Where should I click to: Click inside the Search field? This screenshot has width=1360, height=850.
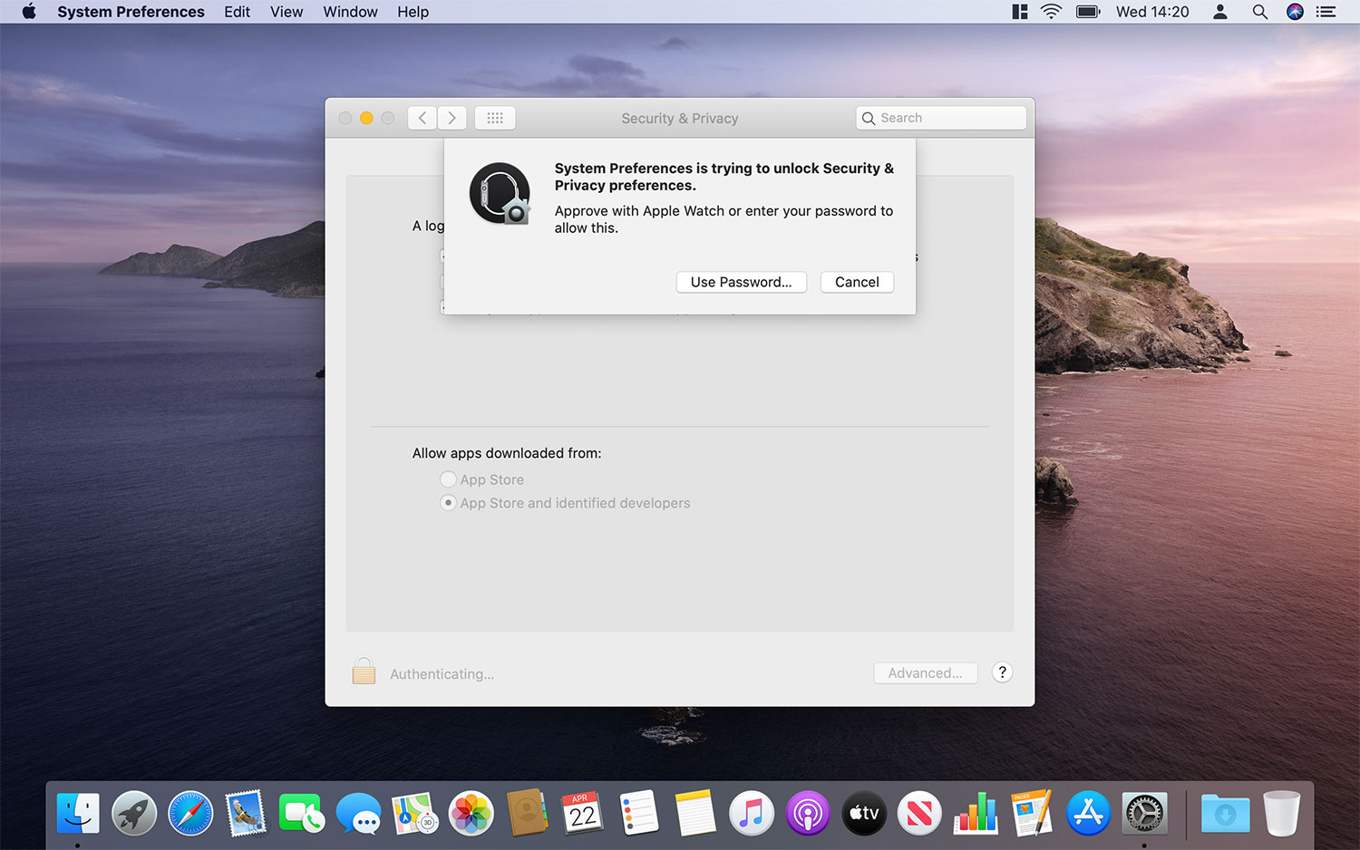pos(940,117)
